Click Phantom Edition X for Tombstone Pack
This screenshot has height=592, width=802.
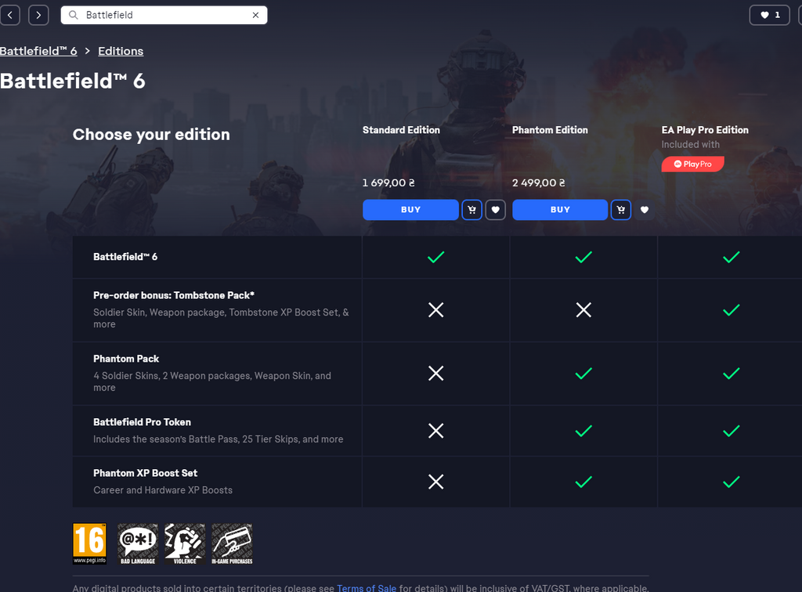[x=583, y=310]
